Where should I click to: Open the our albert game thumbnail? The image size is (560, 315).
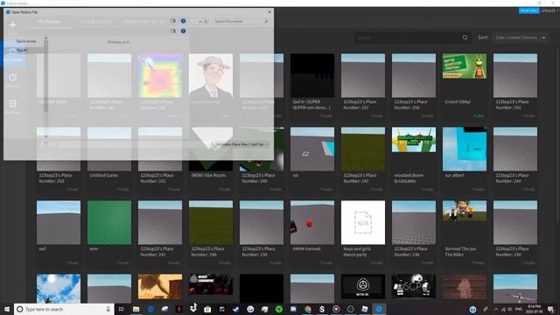465,149
